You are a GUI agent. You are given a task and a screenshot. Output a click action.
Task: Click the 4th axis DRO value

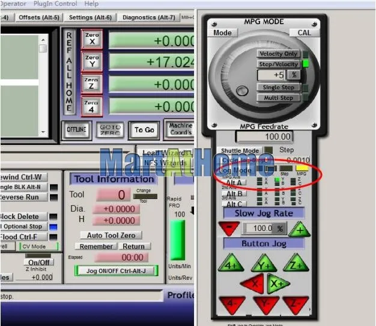(151, 106)
